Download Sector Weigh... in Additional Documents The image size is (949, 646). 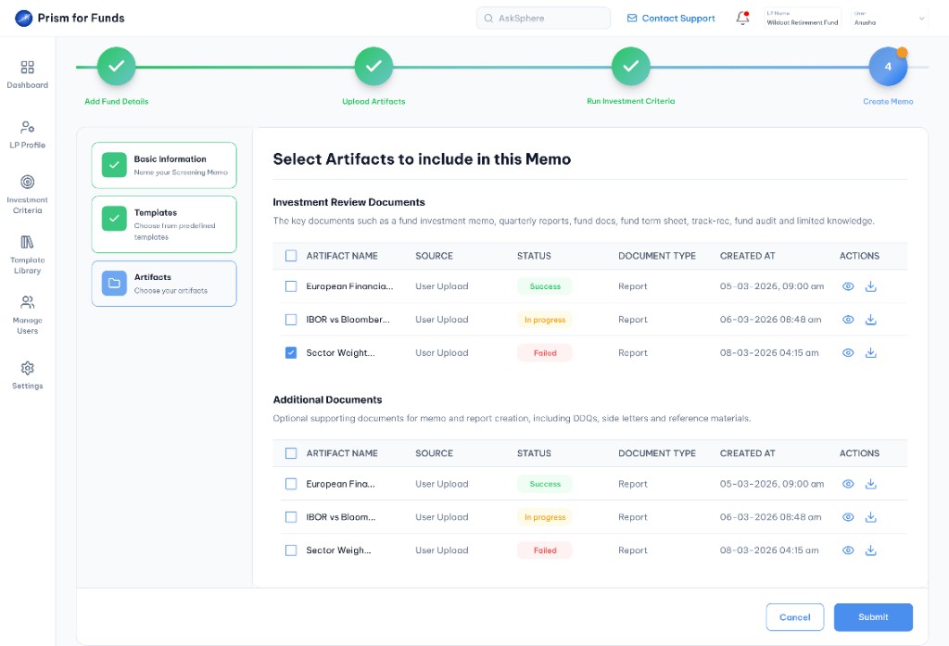871,551
